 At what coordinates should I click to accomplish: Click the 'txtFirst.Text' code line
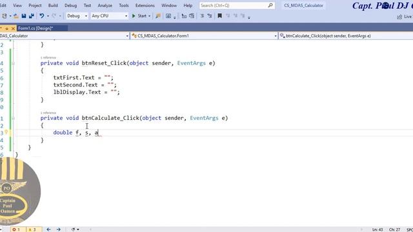[x=83, y=78]
